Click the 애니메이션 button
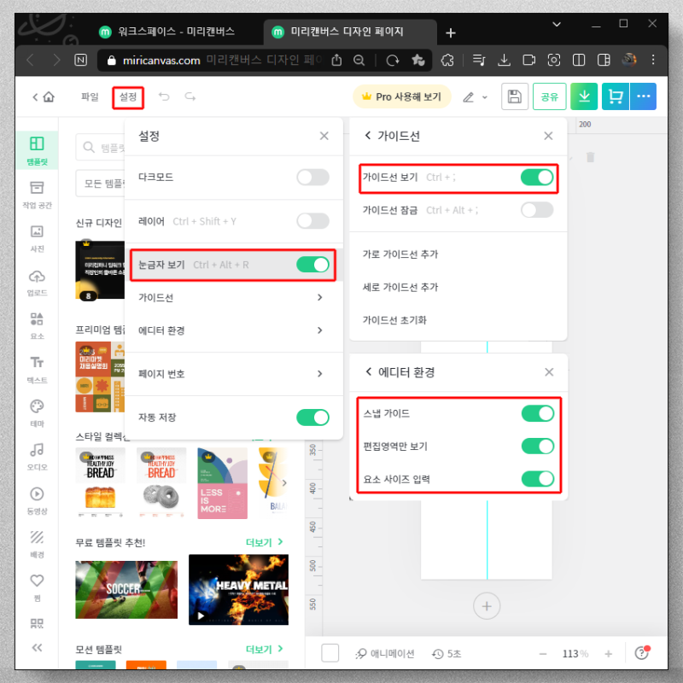Screen dimensions: 683x683 coord(385,653)
